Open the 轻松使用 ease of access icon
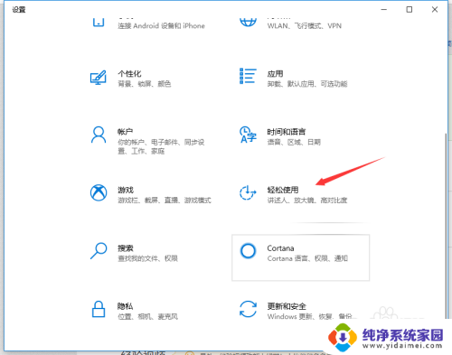This screenshot has height=355, width=452. 248,192
